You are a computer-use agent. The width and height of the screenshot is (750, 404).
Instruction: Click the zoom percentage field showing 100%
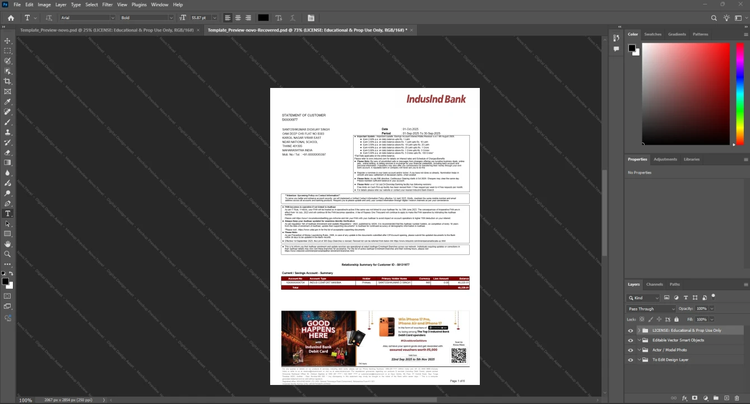26,400
